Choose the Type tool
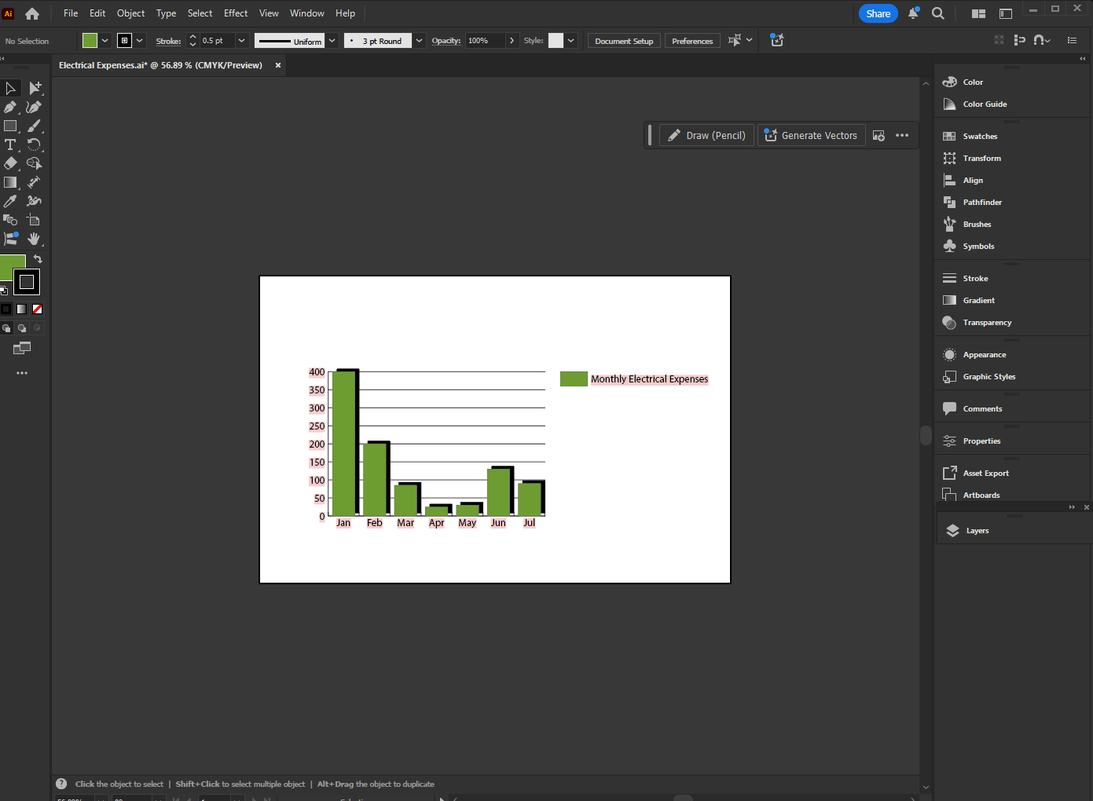This screenshot has width=1093, height=801. [10, 144]
